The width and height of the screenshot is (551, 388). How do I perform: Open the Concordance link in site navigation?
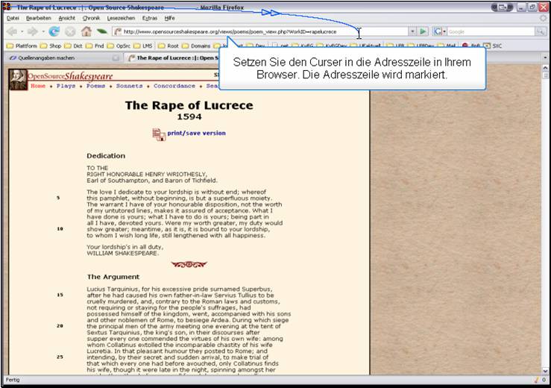[174, 86]
